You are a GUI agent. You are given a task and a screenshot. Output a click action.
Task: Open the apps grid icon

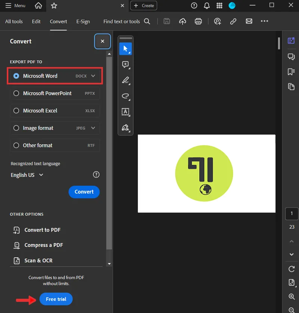point(219,6)
